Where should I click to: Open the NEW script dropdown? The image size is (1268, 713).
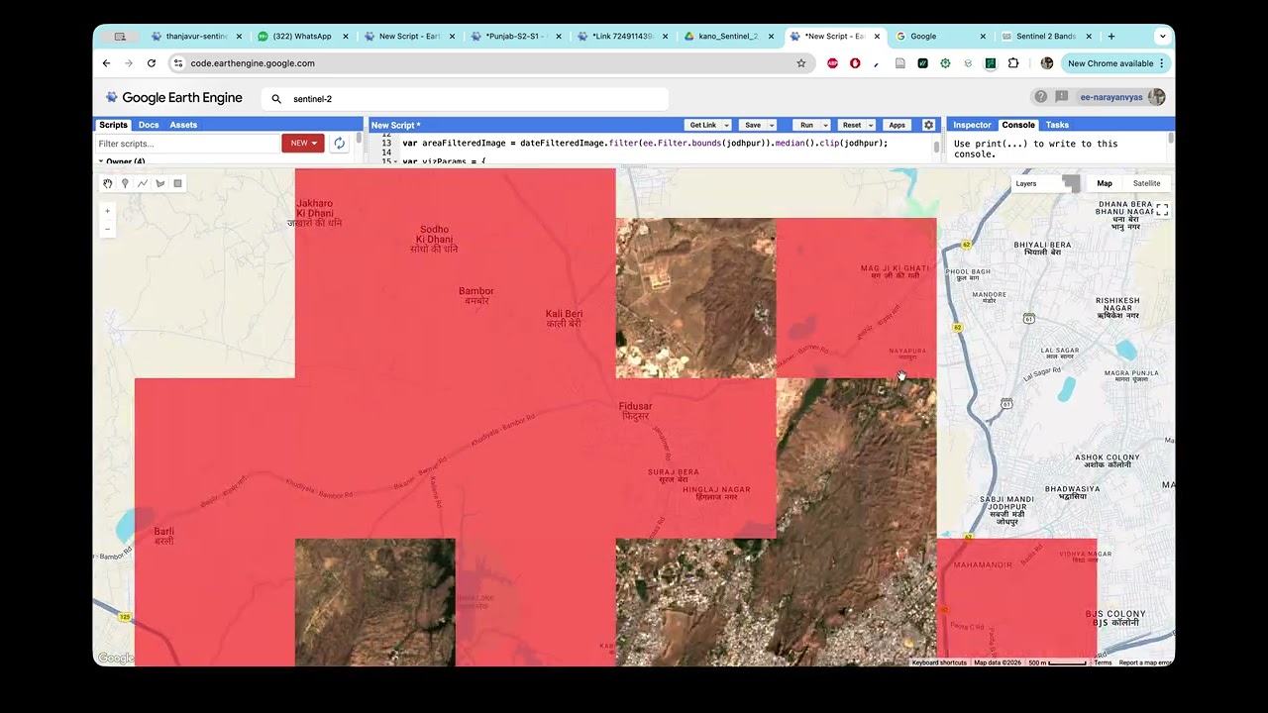coord(303,144)
